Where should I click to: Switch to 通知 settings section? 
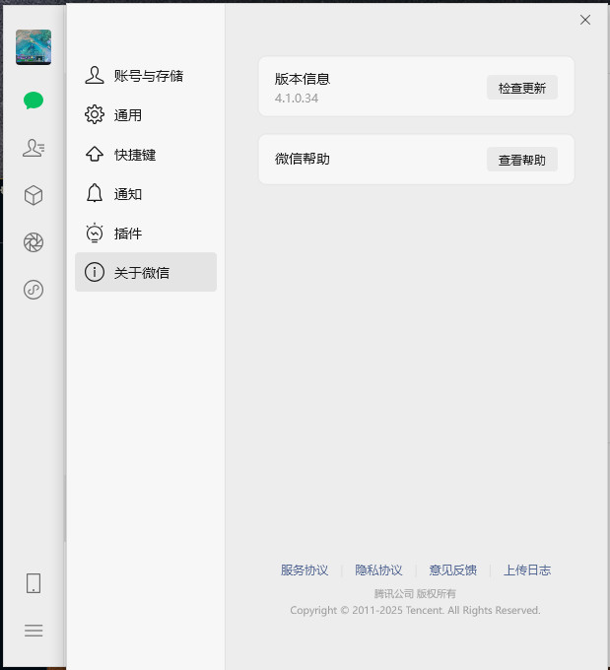[146, 194]
